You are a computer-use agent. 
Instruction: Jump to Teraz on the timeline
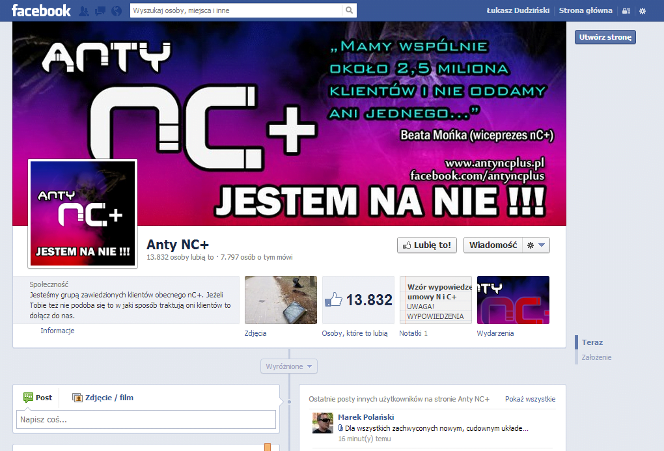tap(594, 342)
